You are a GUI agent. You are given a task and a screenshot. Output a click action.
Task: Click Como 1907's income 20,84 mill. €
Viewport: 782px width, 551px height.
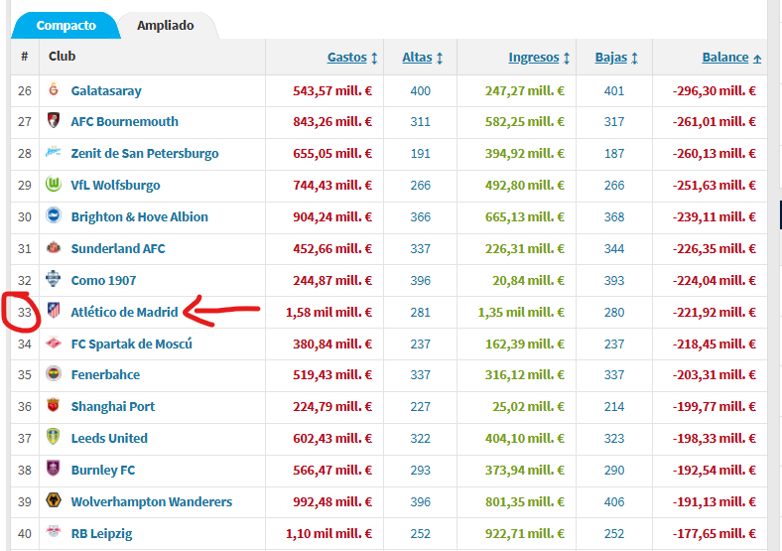click(x=529, y=281)
